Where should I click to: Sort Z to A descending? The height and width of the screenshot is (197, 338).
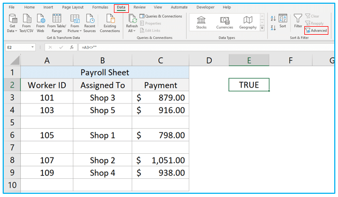click(273, 28)
